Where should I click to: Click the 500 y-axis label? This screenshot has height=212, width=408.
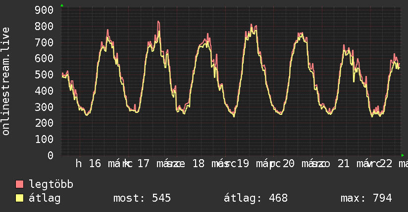point(45,74)
